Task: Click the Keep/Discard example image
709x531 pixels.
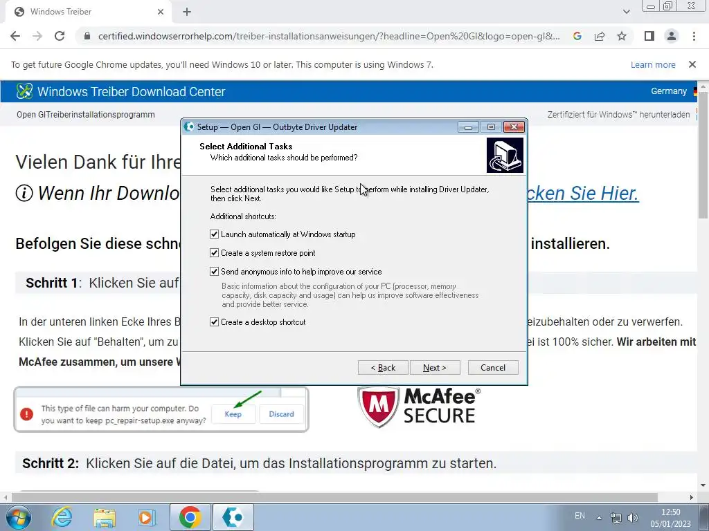Action: (161, 409)
